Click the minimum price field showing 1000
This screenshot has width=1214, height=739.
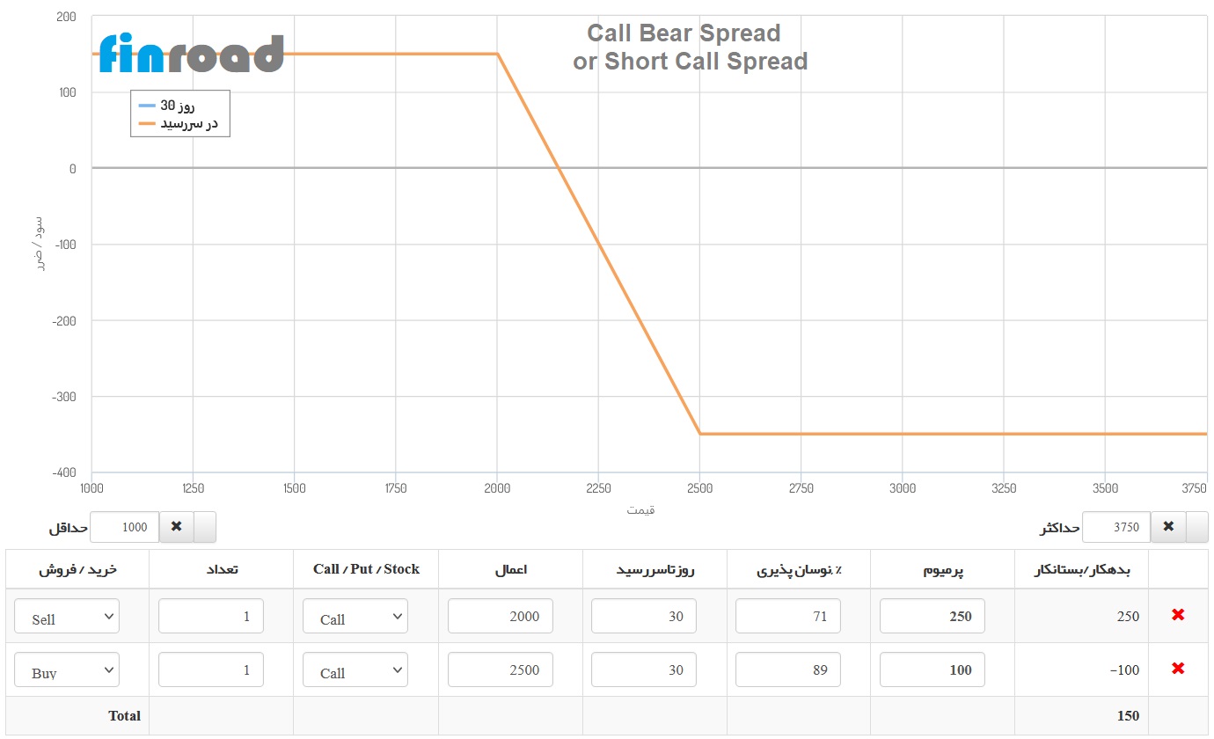pos(124,526)
